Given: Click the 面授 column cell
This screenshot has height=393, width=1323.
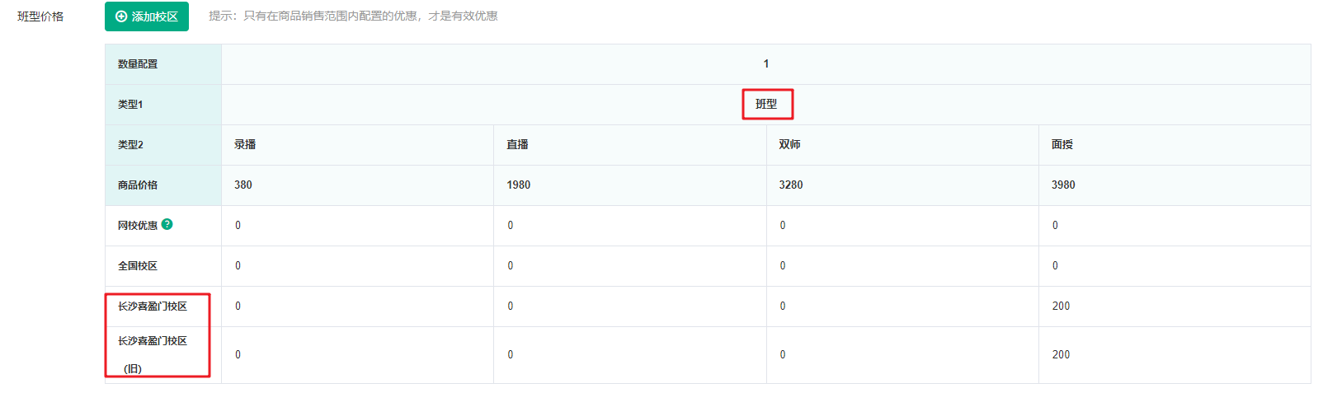Looking at the screenshot, I should pos(1175,145).
